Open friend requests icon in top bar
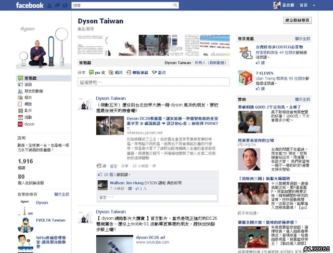Viewport: 333px width, 253px height. (49, 6)
